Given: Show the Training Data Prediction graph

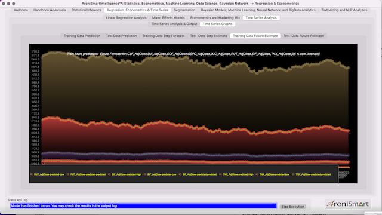Looking at the screenshot, I should pyautogui.click(x=82, y=36).
